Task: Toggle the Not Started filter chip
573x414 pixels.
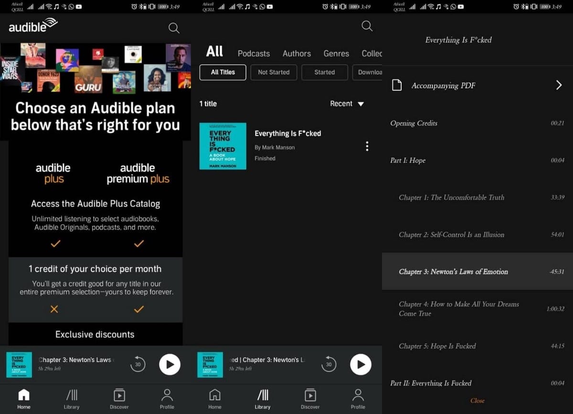Action: [274, 72]
